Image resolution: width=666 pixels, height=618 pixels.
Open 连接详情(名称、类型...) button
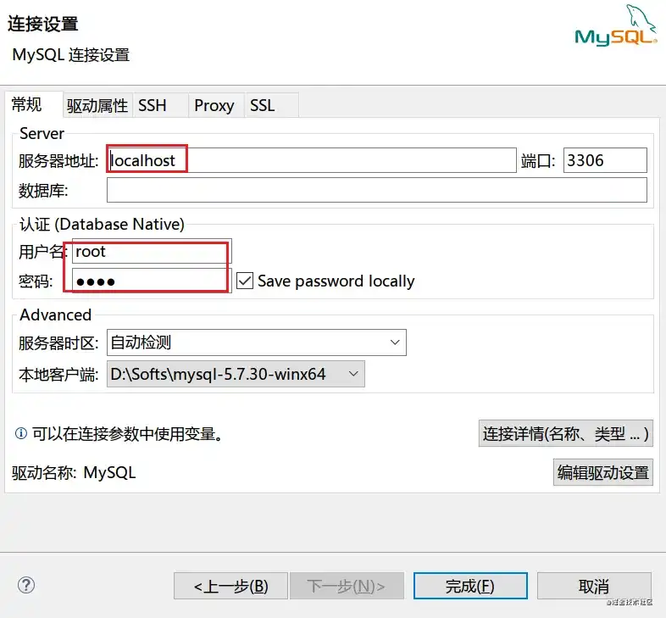tap(565, 433)
